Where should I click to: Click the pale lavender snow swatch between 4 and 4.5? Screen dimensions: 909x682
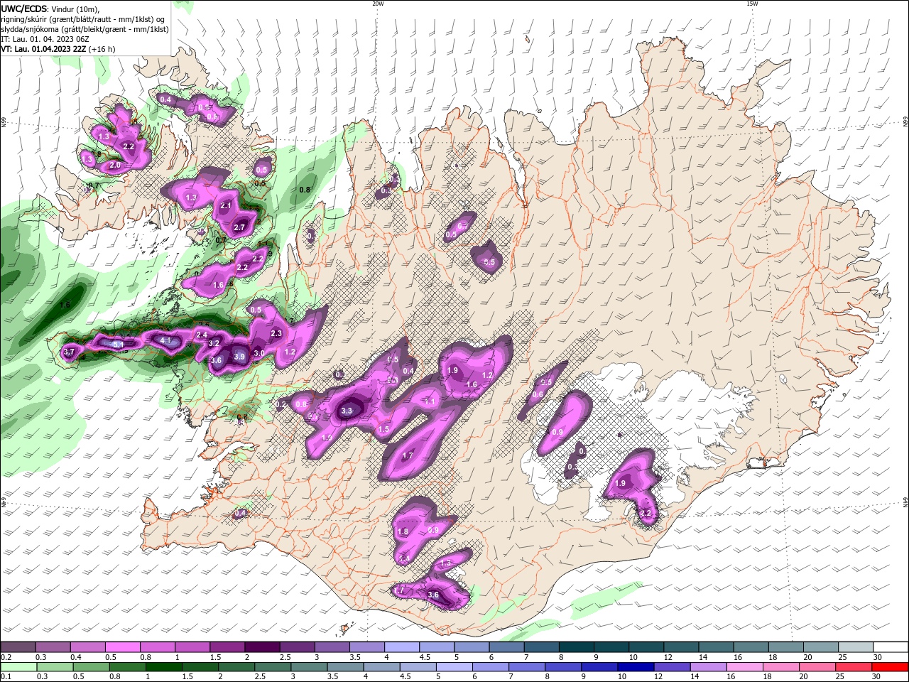coord(402,647)
